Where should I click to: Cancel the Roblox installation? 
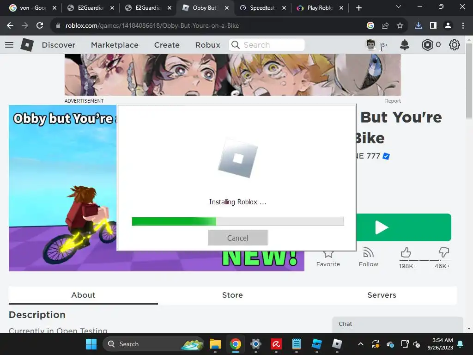pos(238,238)
